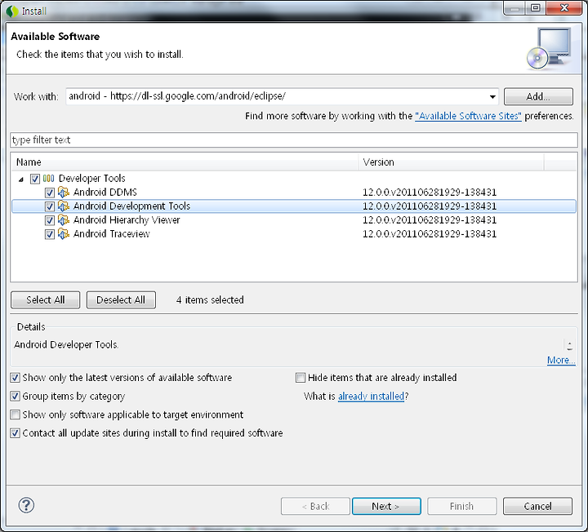Select the Android Traceview row
The height and width of the screenshot is (532, 588).
(x=294, y=234)
